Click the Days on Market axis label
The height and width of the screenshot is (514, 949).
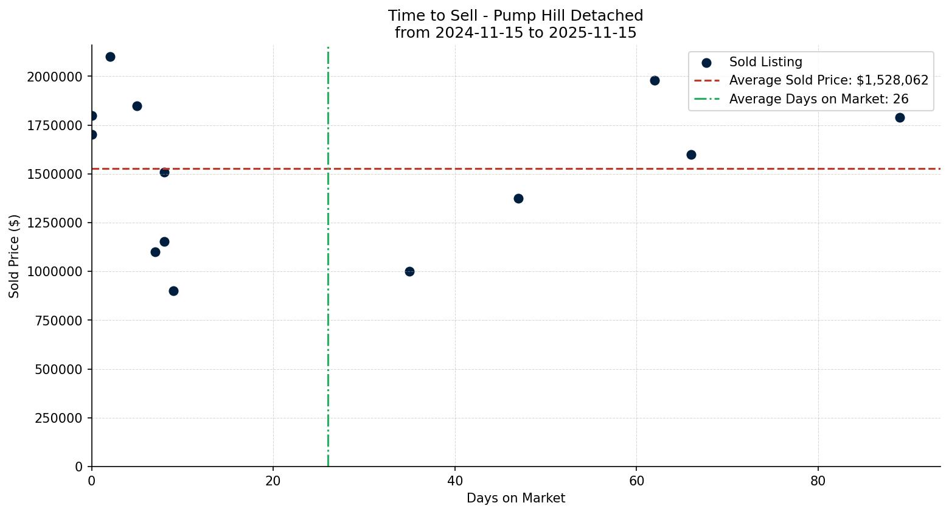[515, 498]
